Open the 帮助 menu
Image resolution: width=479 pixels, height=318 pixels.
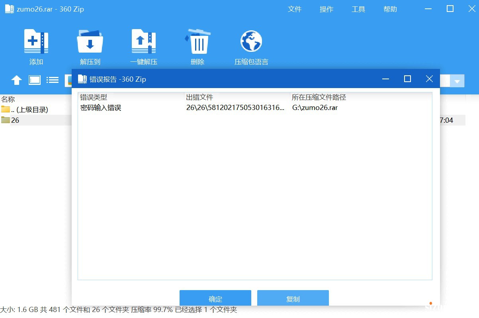pos(390,9)
